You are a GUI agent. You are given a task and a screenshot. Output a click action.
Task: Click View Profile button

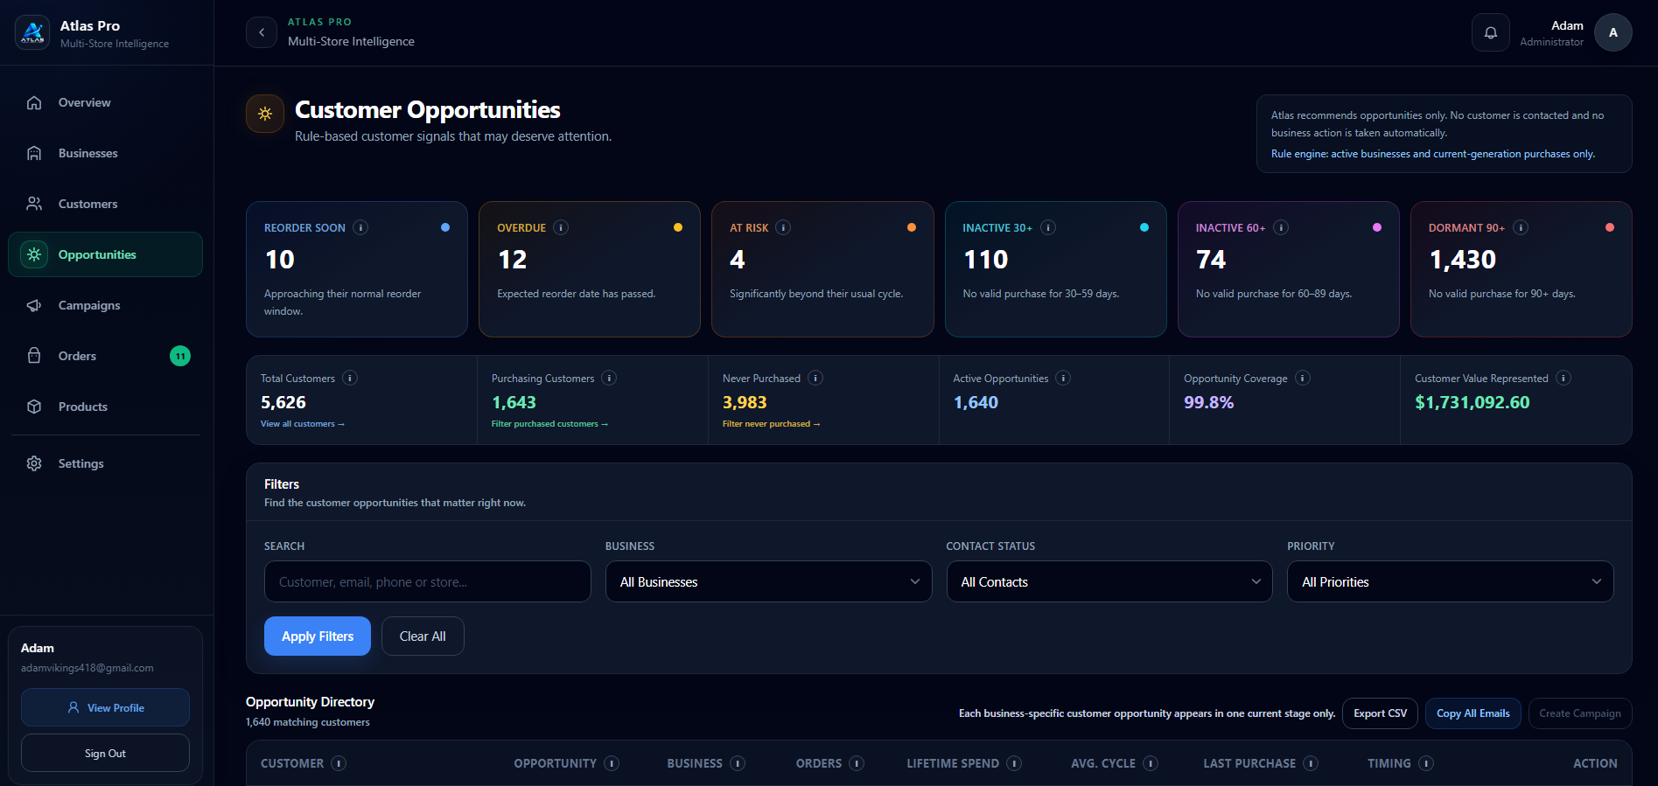pyautogui.click(x=105, y=707)
